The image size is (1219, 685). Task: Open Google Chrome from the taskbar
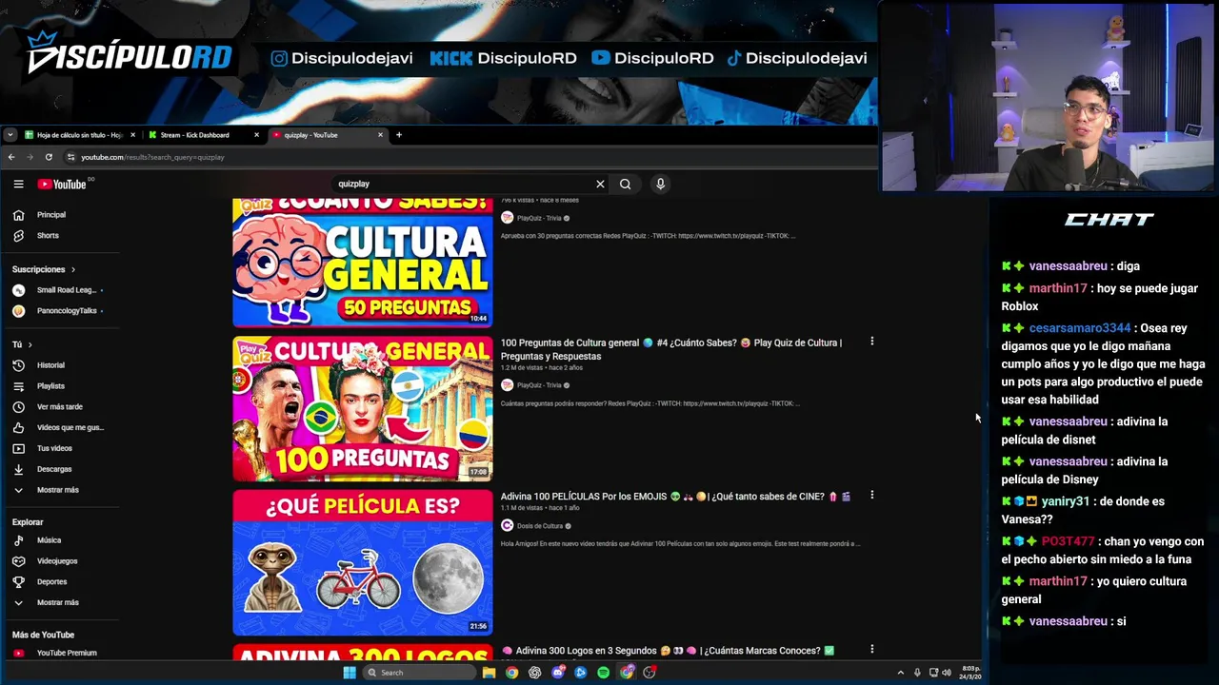pos(511,673)
